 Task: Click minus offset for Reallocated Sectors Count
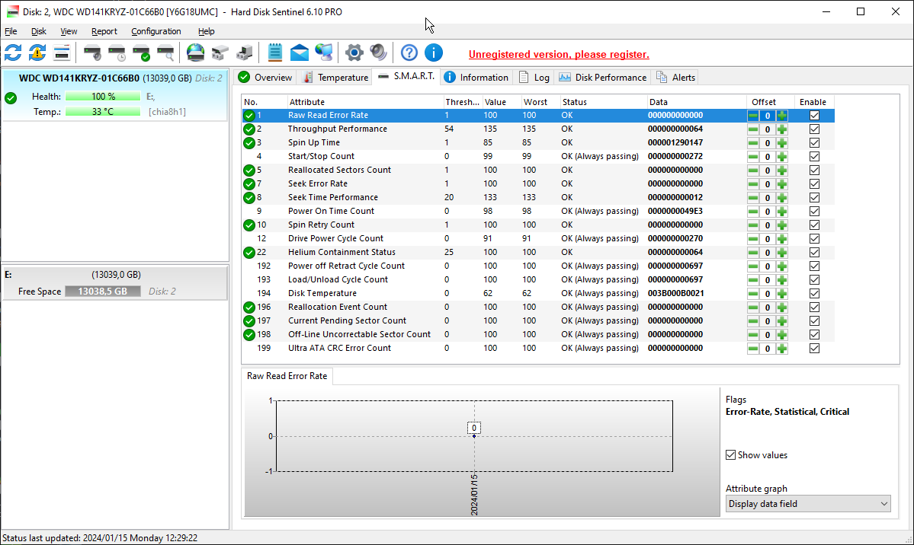(753, 170)
